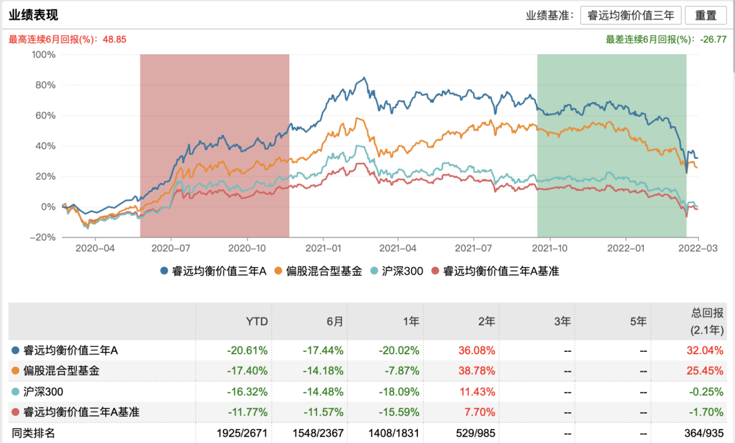Select the YTD column header
Image resolution: width=735 pixels, height=443 pixels.
[x=257, y=321]
